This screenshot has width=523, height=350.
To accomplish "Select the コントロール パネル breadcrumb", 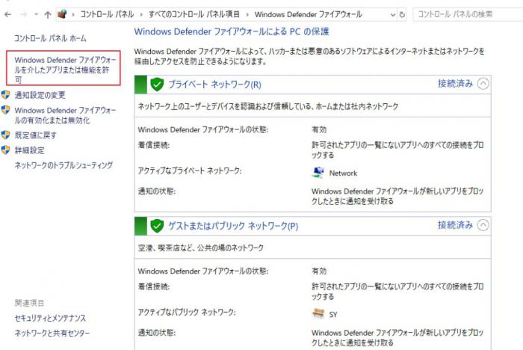I will click(x=107, y=14).
